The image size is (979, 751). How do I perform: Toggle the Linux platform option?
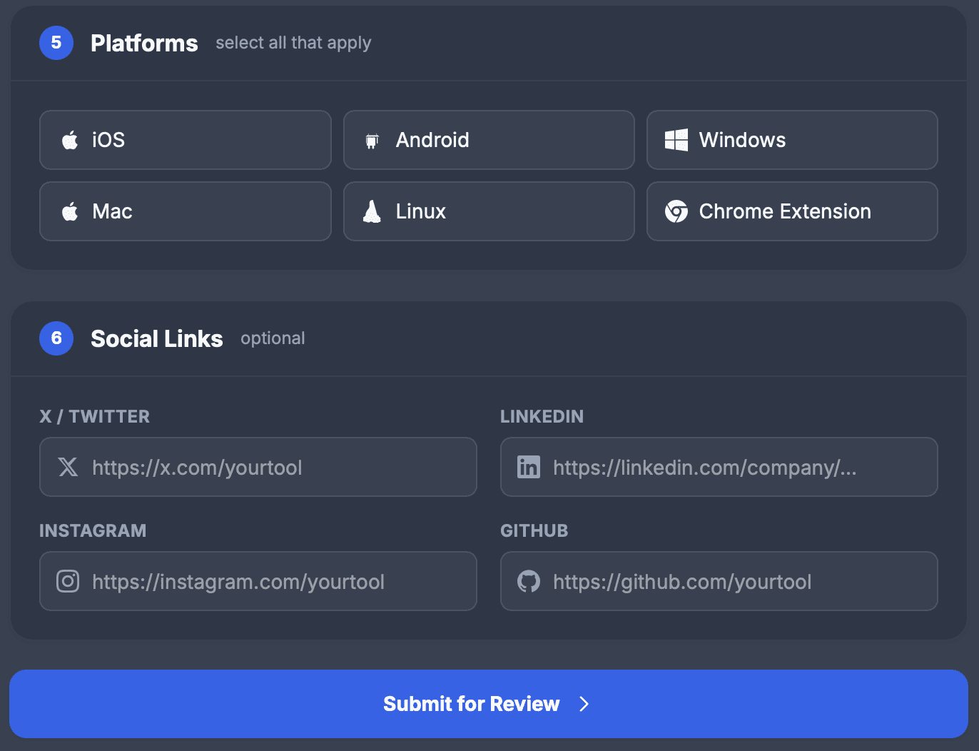489,211
